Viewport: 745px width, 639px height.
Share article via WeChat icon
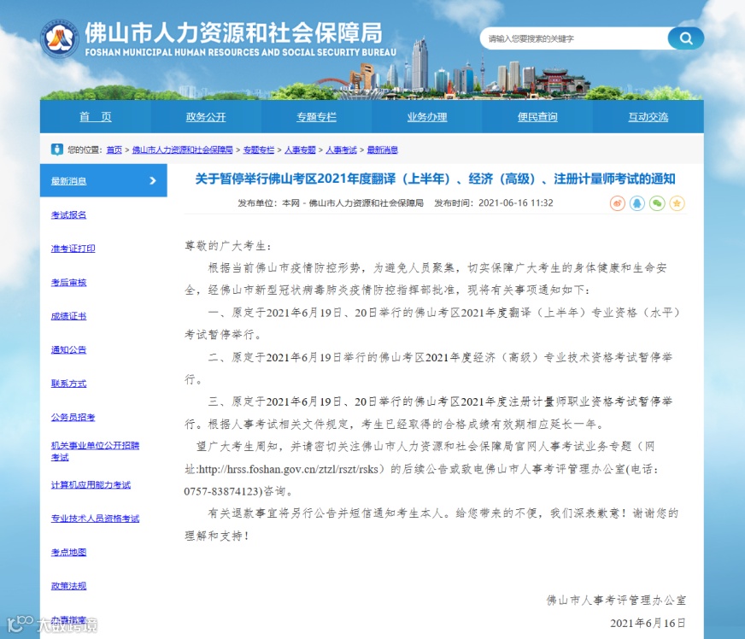(657, 203)
